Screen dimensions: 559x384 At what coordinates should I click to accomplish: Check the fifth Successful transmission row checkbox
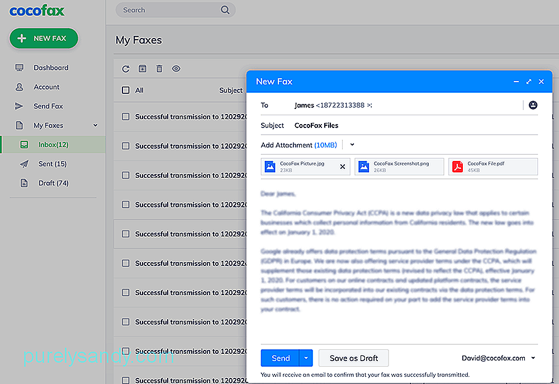(126, 234)
